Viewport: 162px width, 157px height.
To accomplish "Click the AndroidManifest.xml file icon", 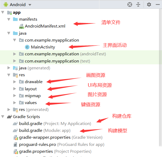I will coord(21,26).
